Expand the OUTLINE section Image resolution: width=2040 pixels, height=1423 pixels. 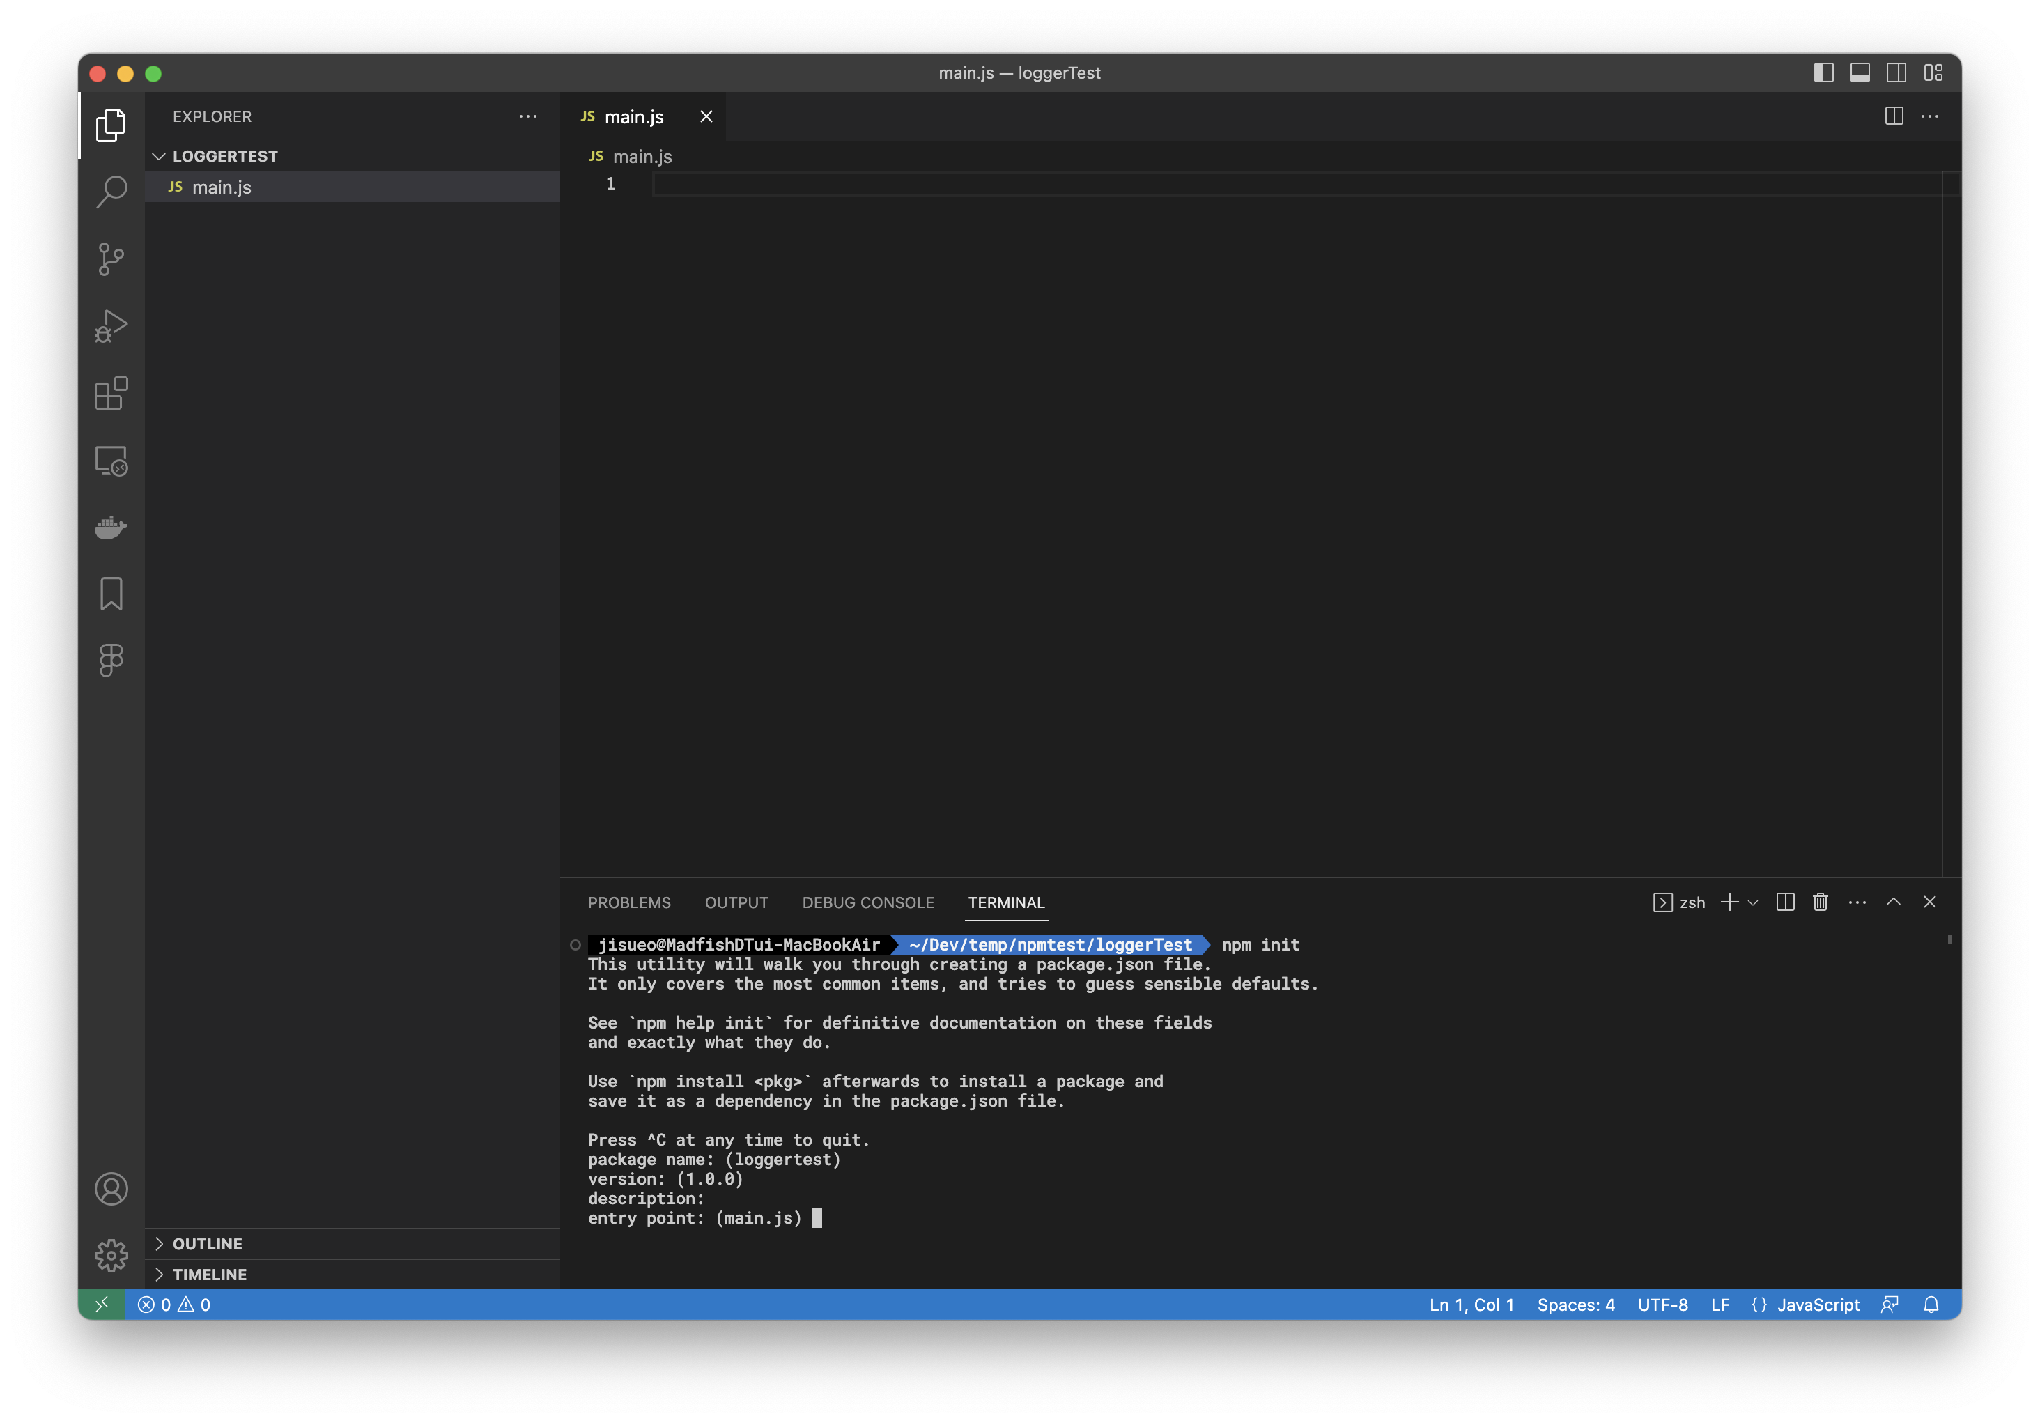click(207, 1243)
